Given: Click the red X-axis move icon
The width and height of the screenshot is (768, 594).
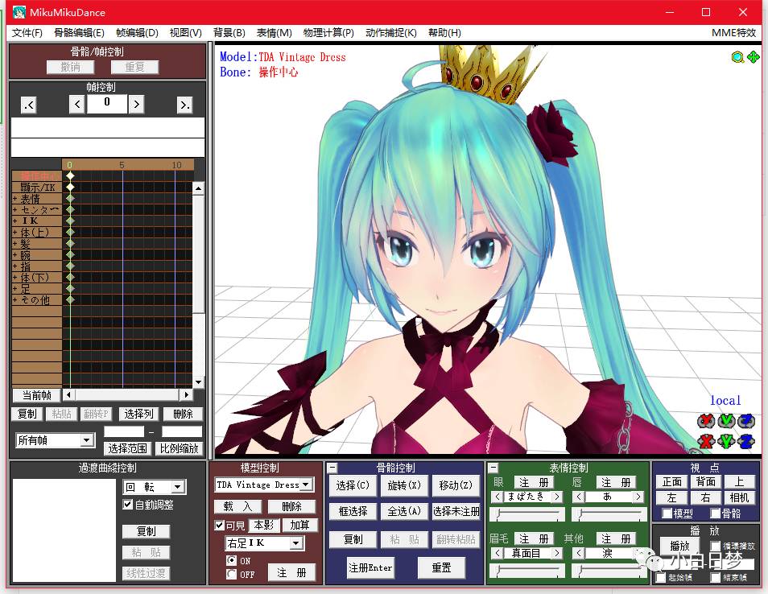Looking at the screenshot, I should tap(705, 441).
